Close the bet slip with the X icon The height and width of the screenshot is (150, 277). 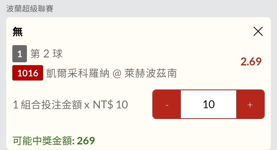(258, 32)
